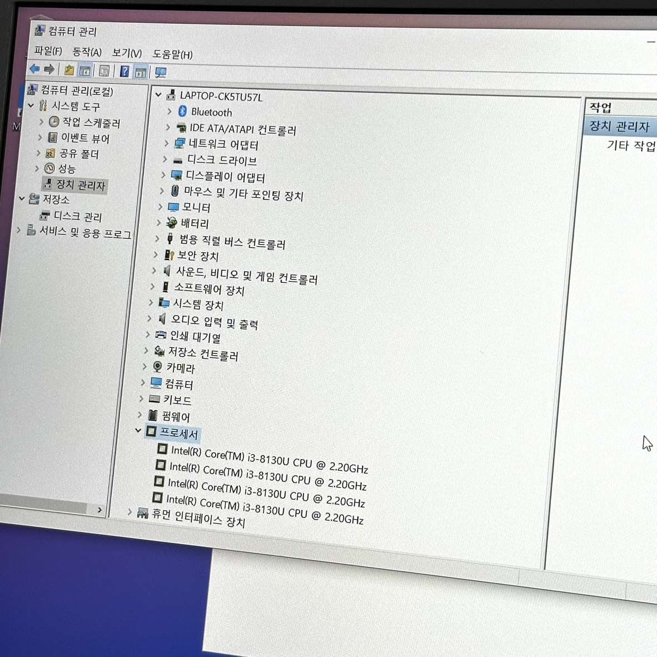Click the 배터리 icon
Viewport: 657px width, 657px height.
(172, 222)
